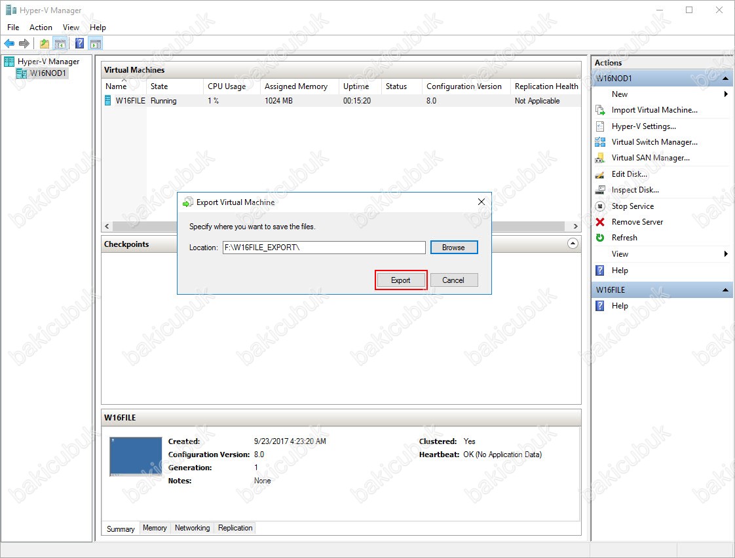Click the Cancel button in dialog
This screenshot has width=735, height=558.
tap(454, 280)
